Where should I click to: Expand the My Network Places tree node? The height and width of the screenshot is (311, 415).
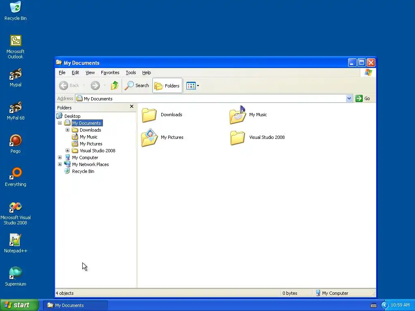tap(60, 164)
